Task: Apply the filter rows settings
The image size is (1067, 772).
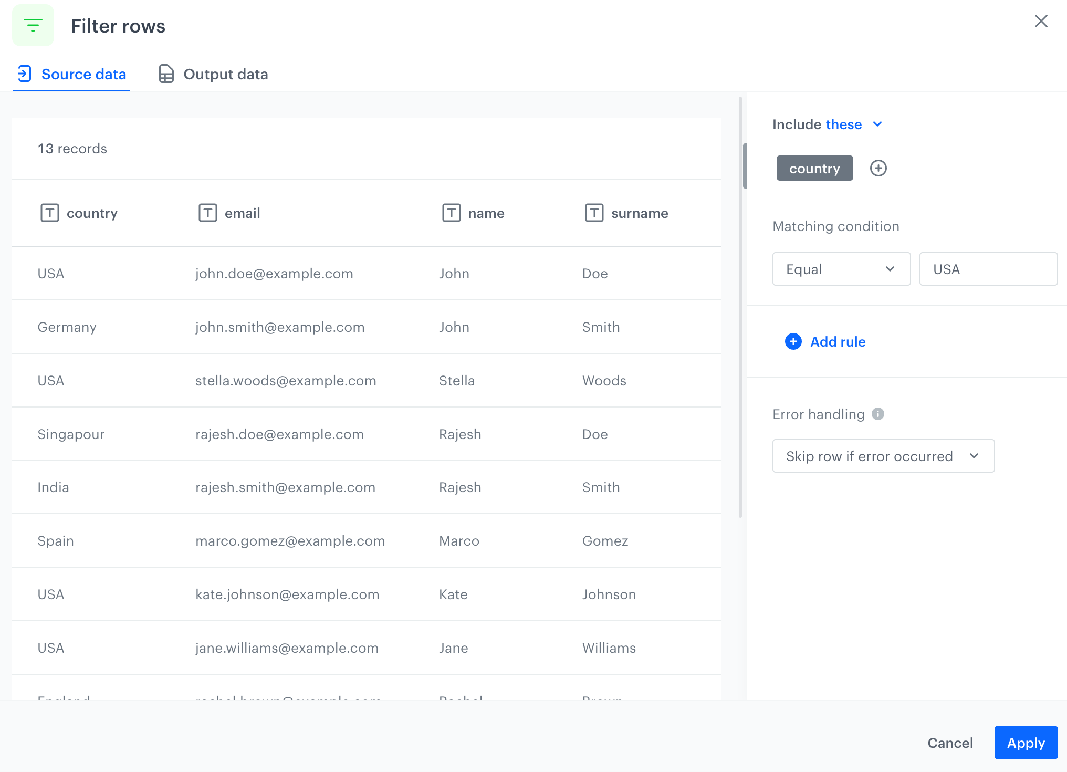Action: pyautogui.click(x=1026, y=743)
